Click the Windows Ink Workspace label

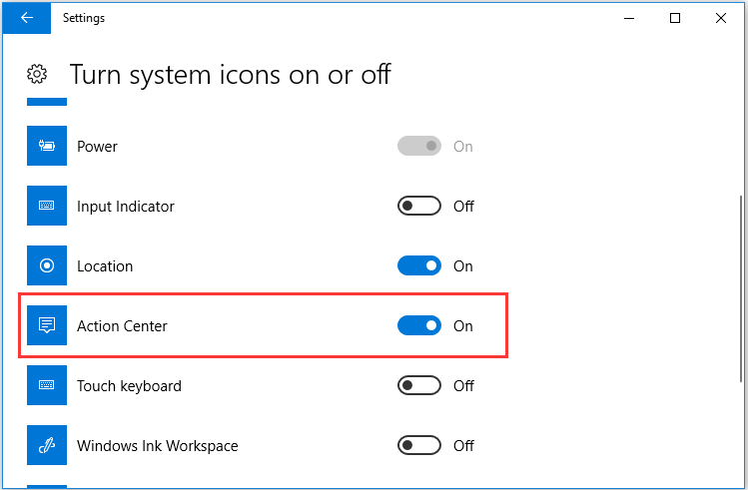pyautogui.click(x=158, y=446)
